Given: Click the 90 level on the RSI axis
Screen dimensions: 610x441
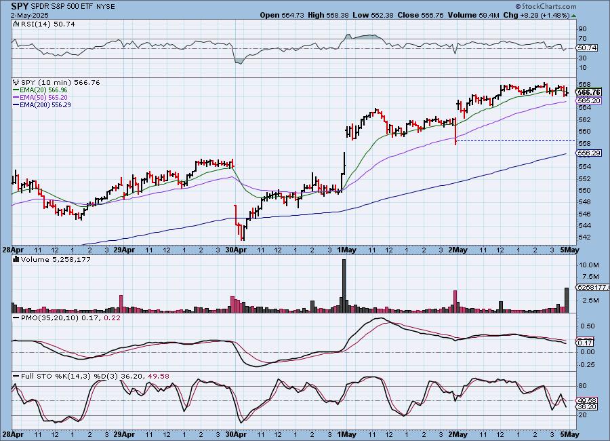Looking at the screenshot, I should (583, 28).
